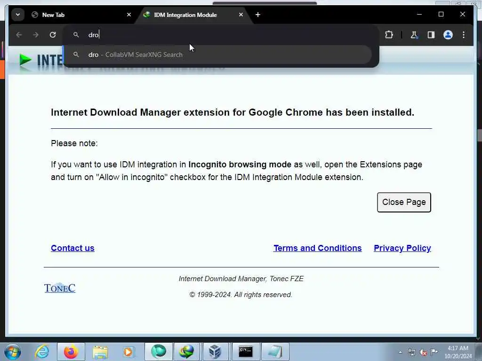This screenshot has width=482, height=361.
Task: Close the New Tab tab
Action: [129, 15]
